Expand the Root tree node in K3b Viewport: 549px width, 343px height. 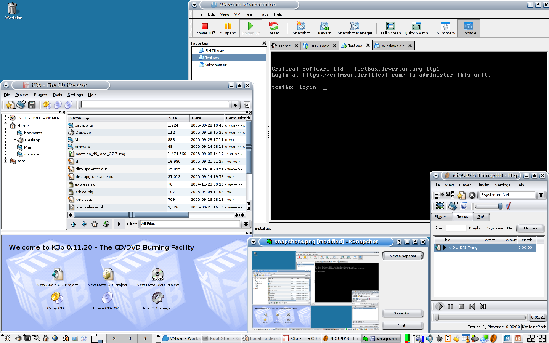click(6, 161)
